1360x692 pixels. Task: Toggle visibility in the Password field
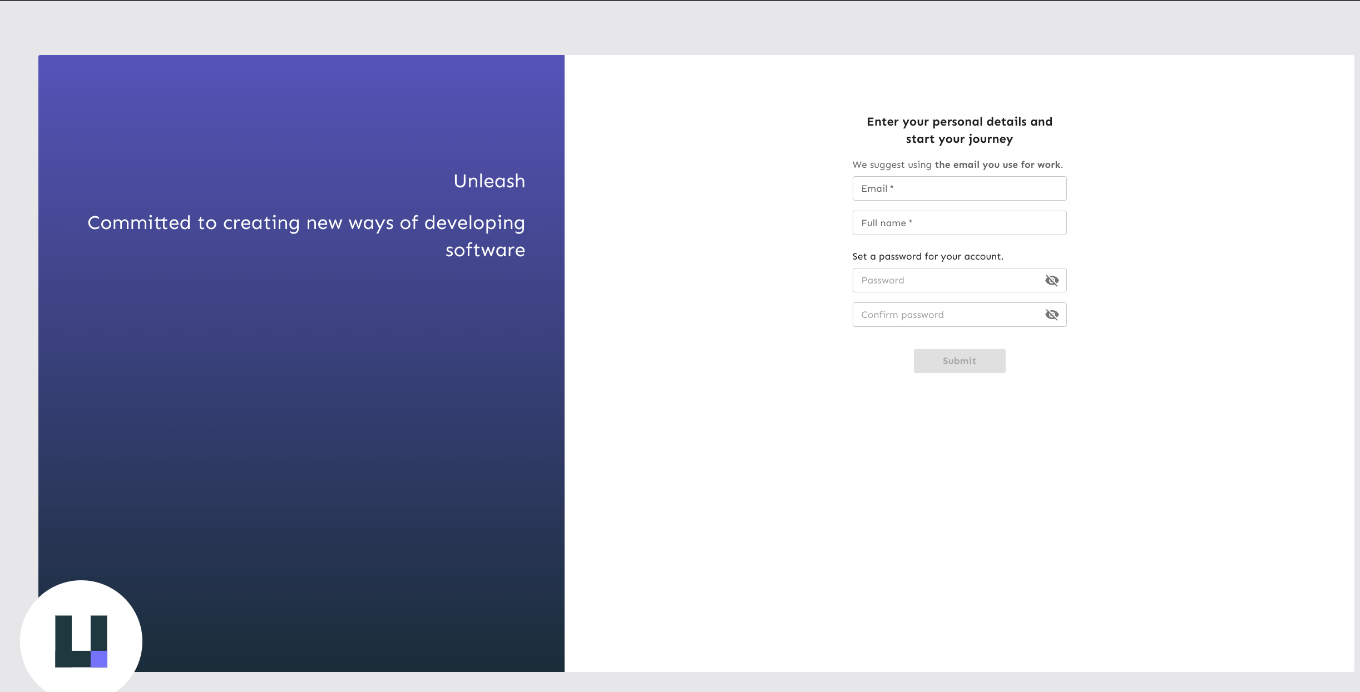click(1052, 280)
